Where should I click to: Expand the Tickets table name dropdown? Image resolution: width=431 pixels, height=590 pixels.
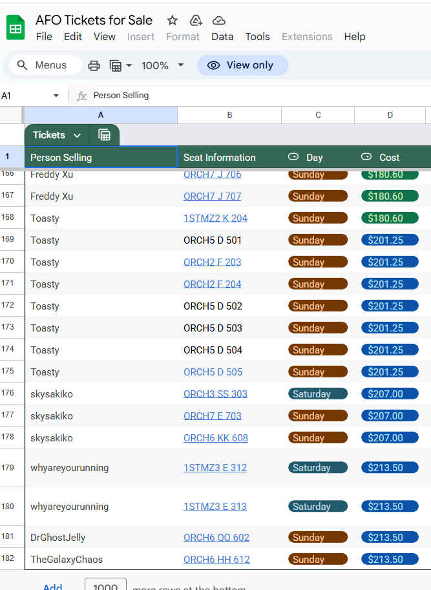77,135
